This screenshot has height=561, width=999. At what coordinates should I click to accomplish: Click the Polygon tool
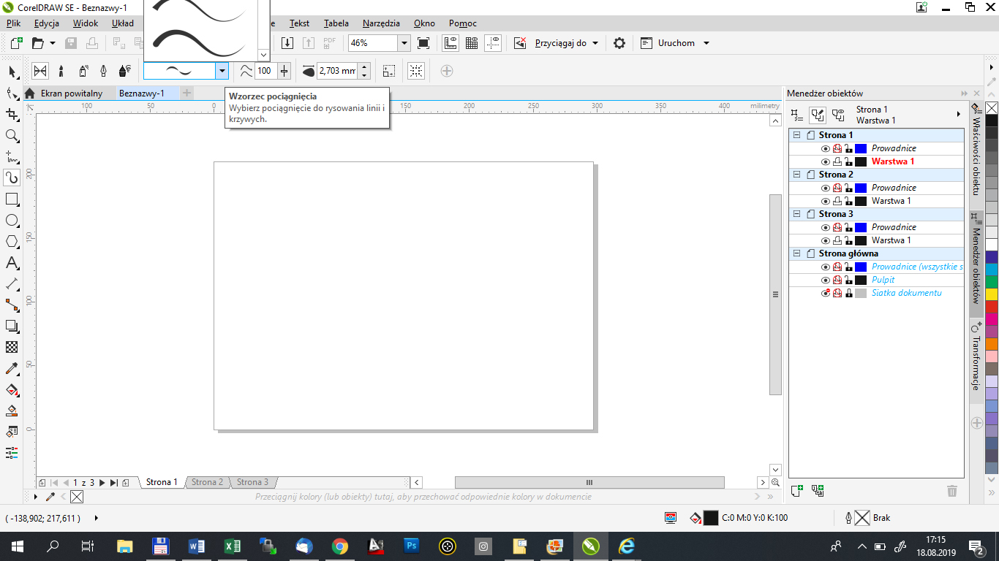coord(12,242)
